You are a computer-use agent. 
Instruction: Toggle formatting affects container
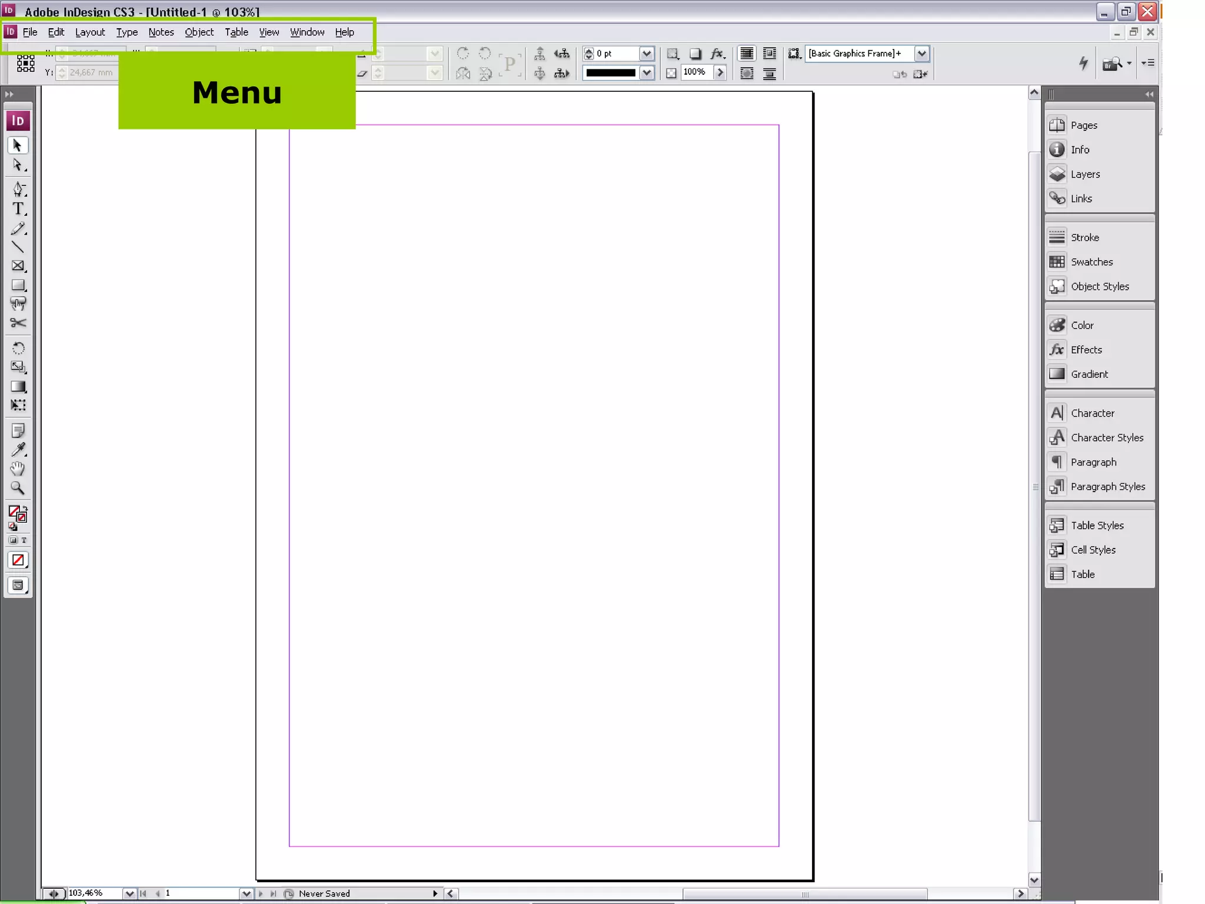(13, 540)
